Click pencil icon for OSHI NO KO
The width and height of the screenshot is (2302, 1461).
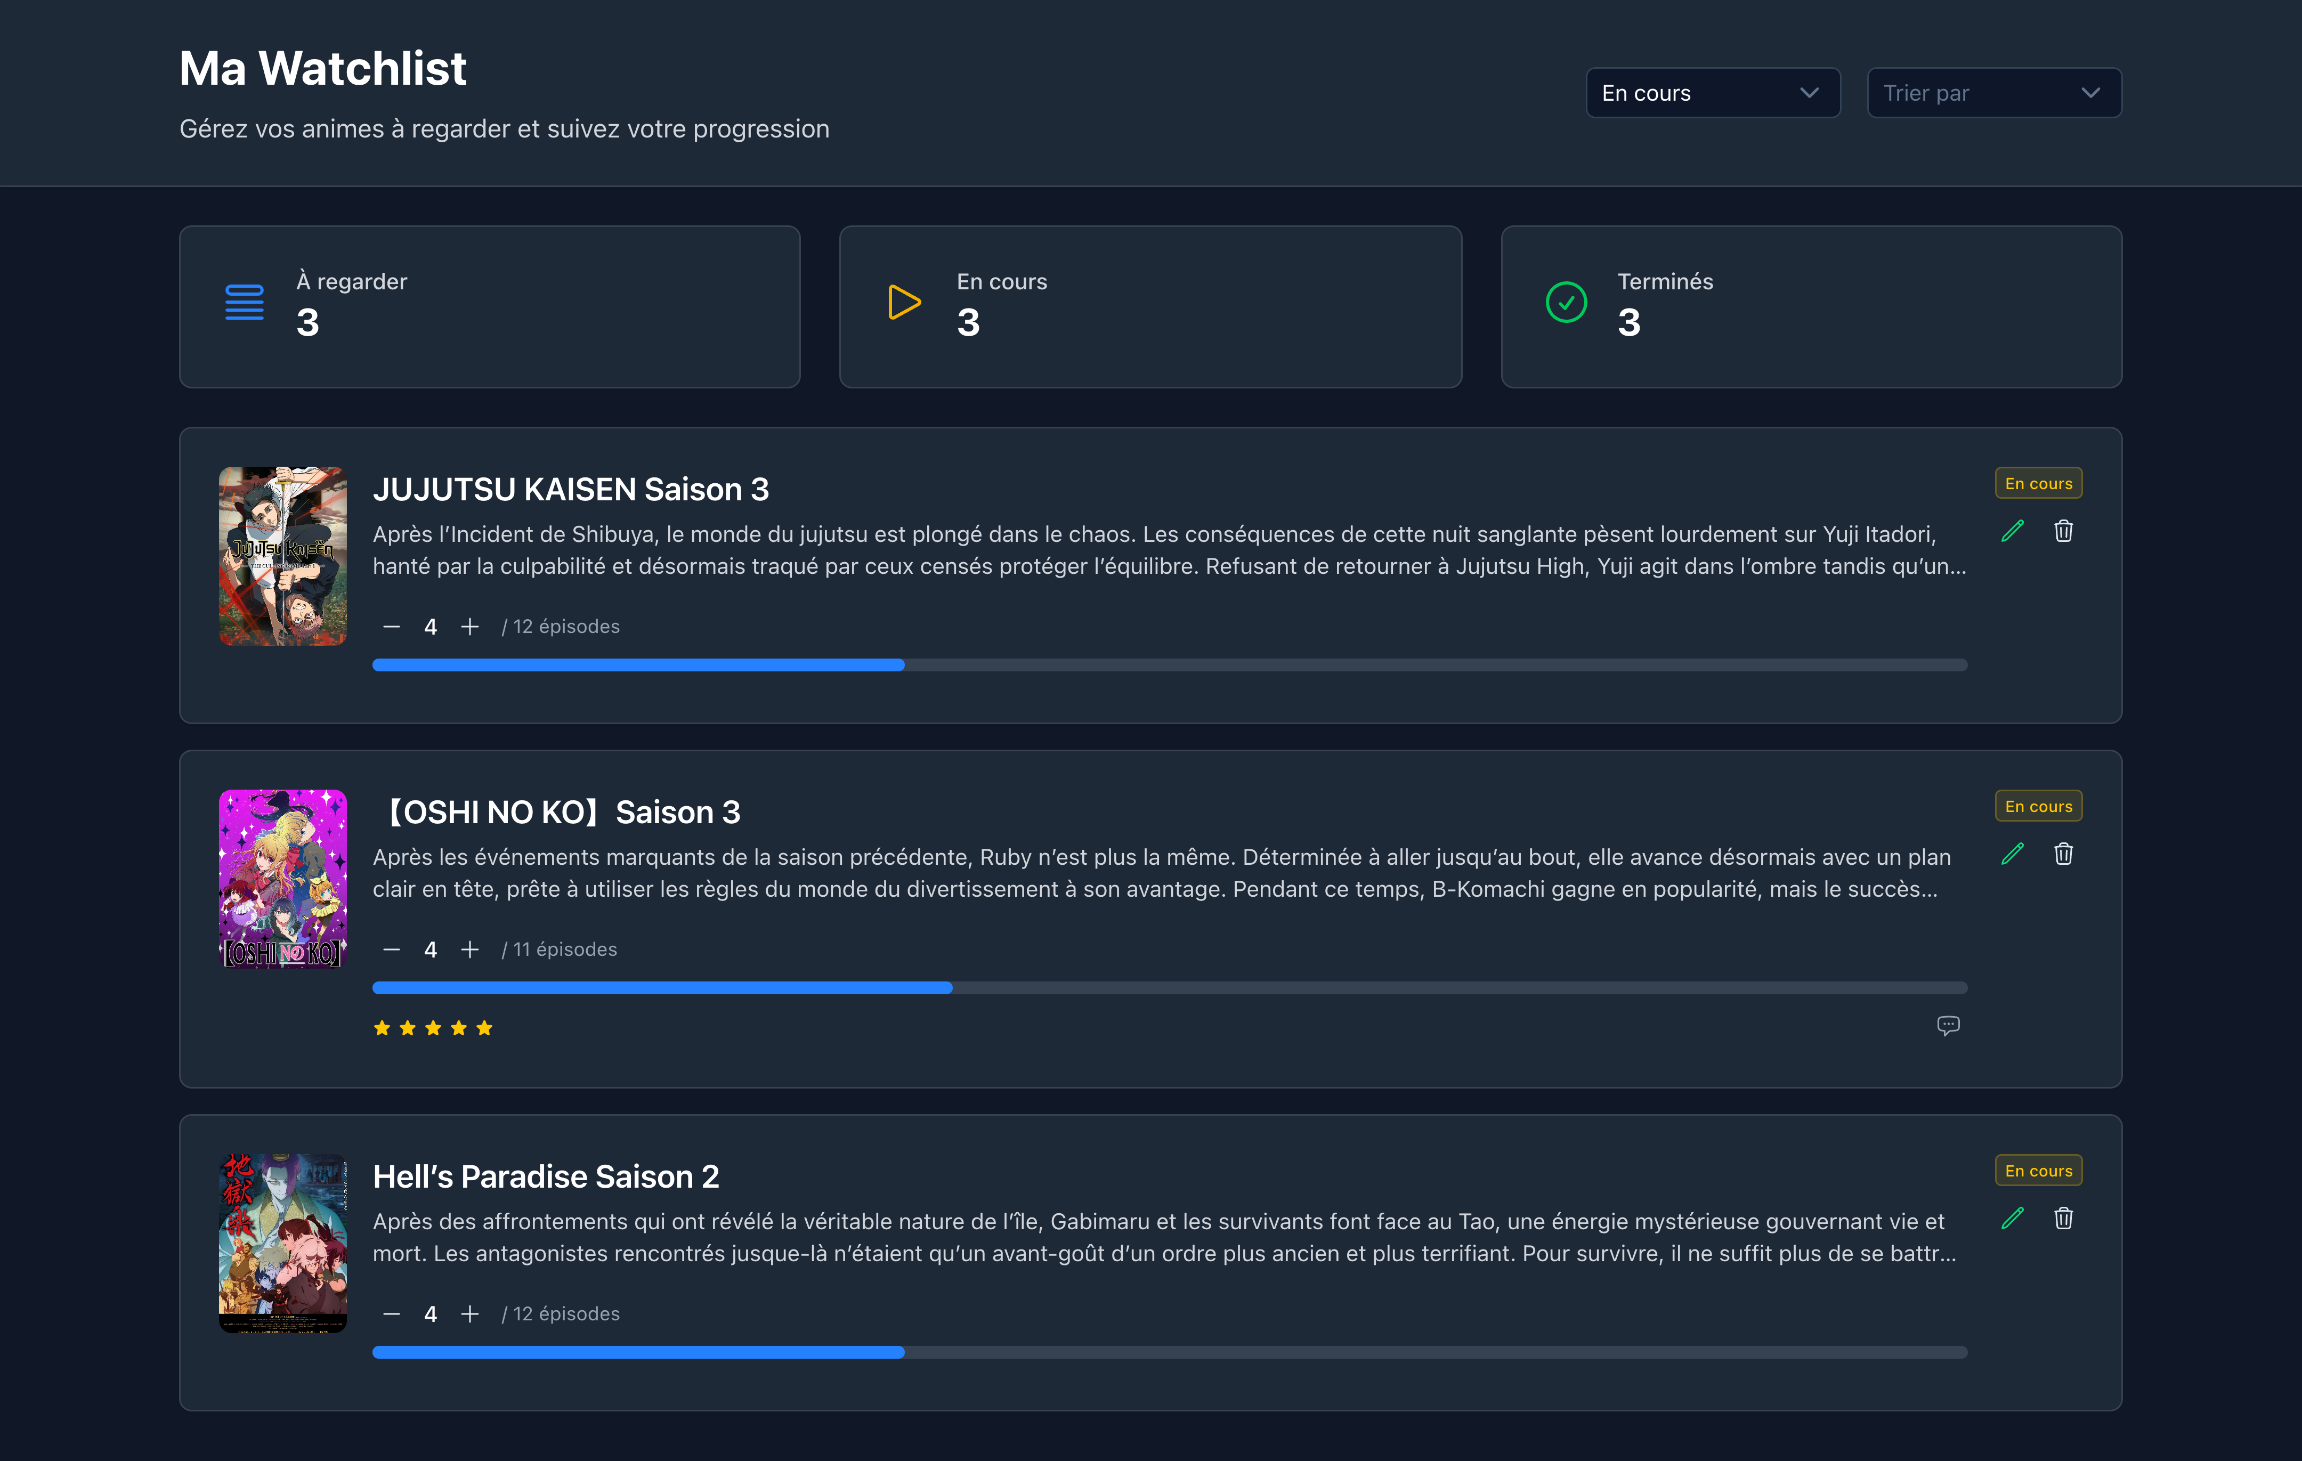2012,854
